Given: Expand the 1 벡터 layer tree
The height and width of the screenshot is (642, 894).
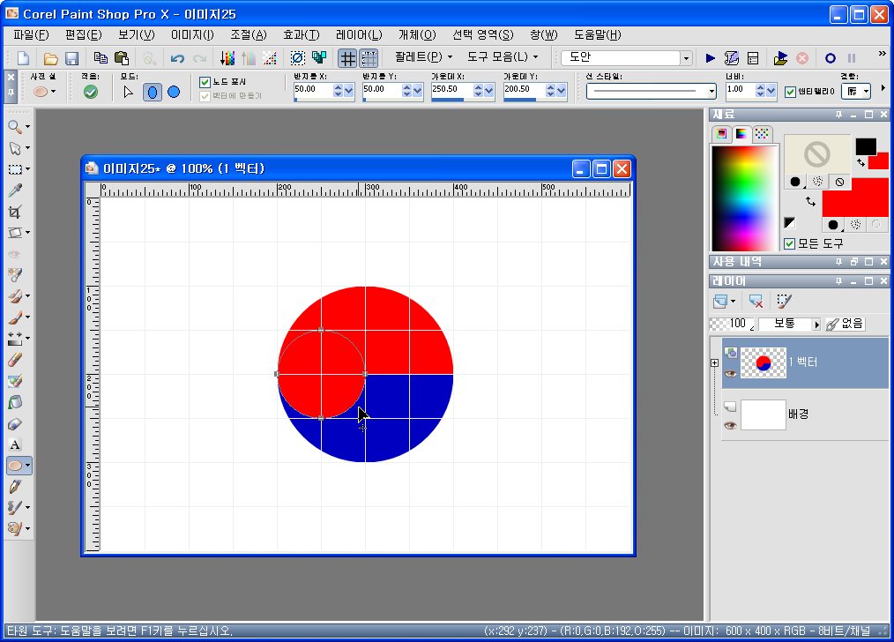Looking at the screenshot, I should [714, 362].
